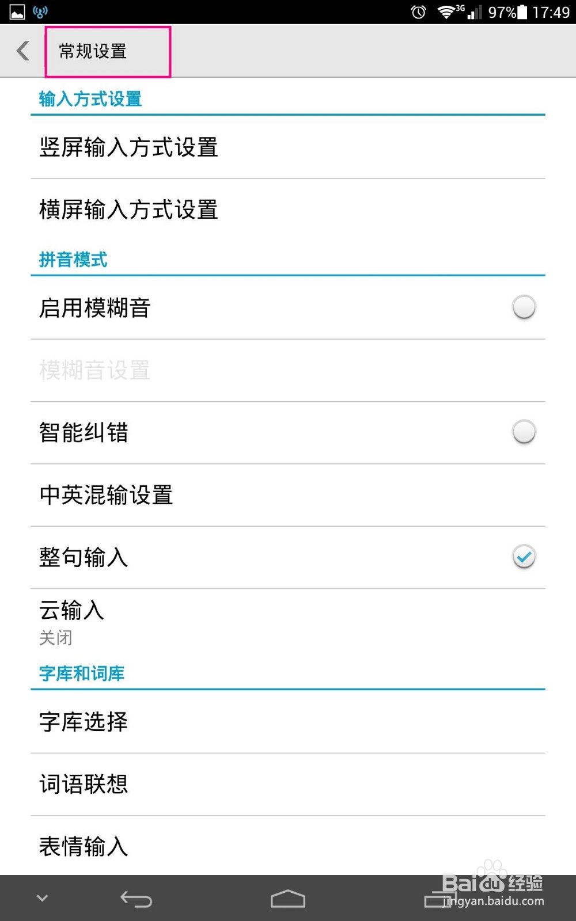Screen dimensions: 576x921
Task: Uncheck the 整句输入 checkbox
Action: [524, 557]
